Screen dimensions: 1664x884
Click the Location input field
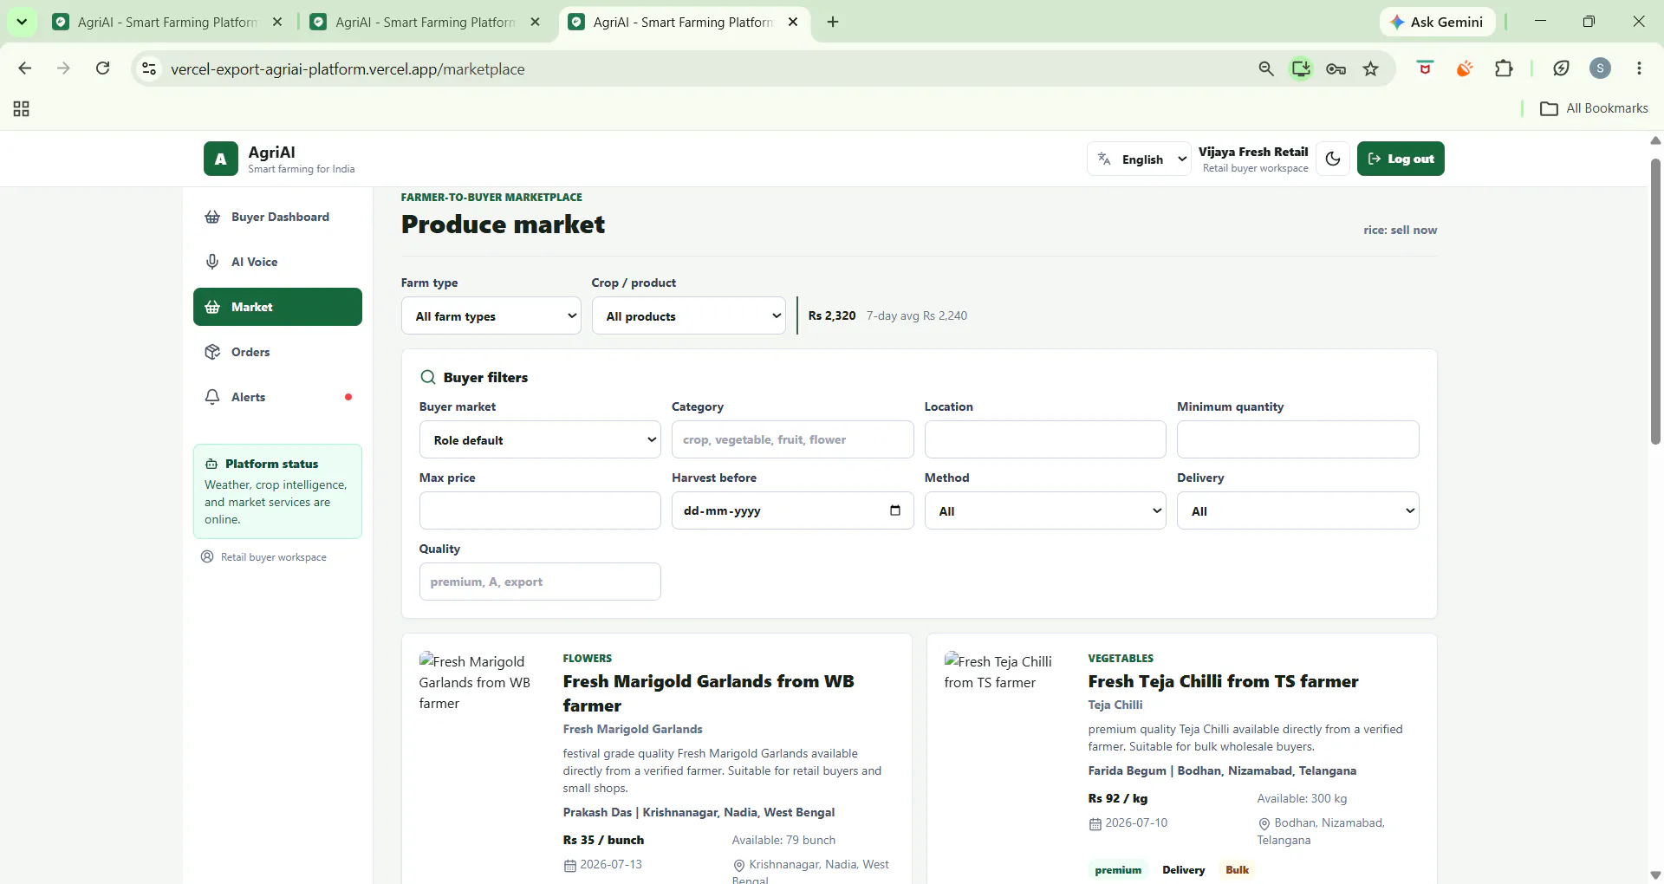click(x=1045, y=439)
